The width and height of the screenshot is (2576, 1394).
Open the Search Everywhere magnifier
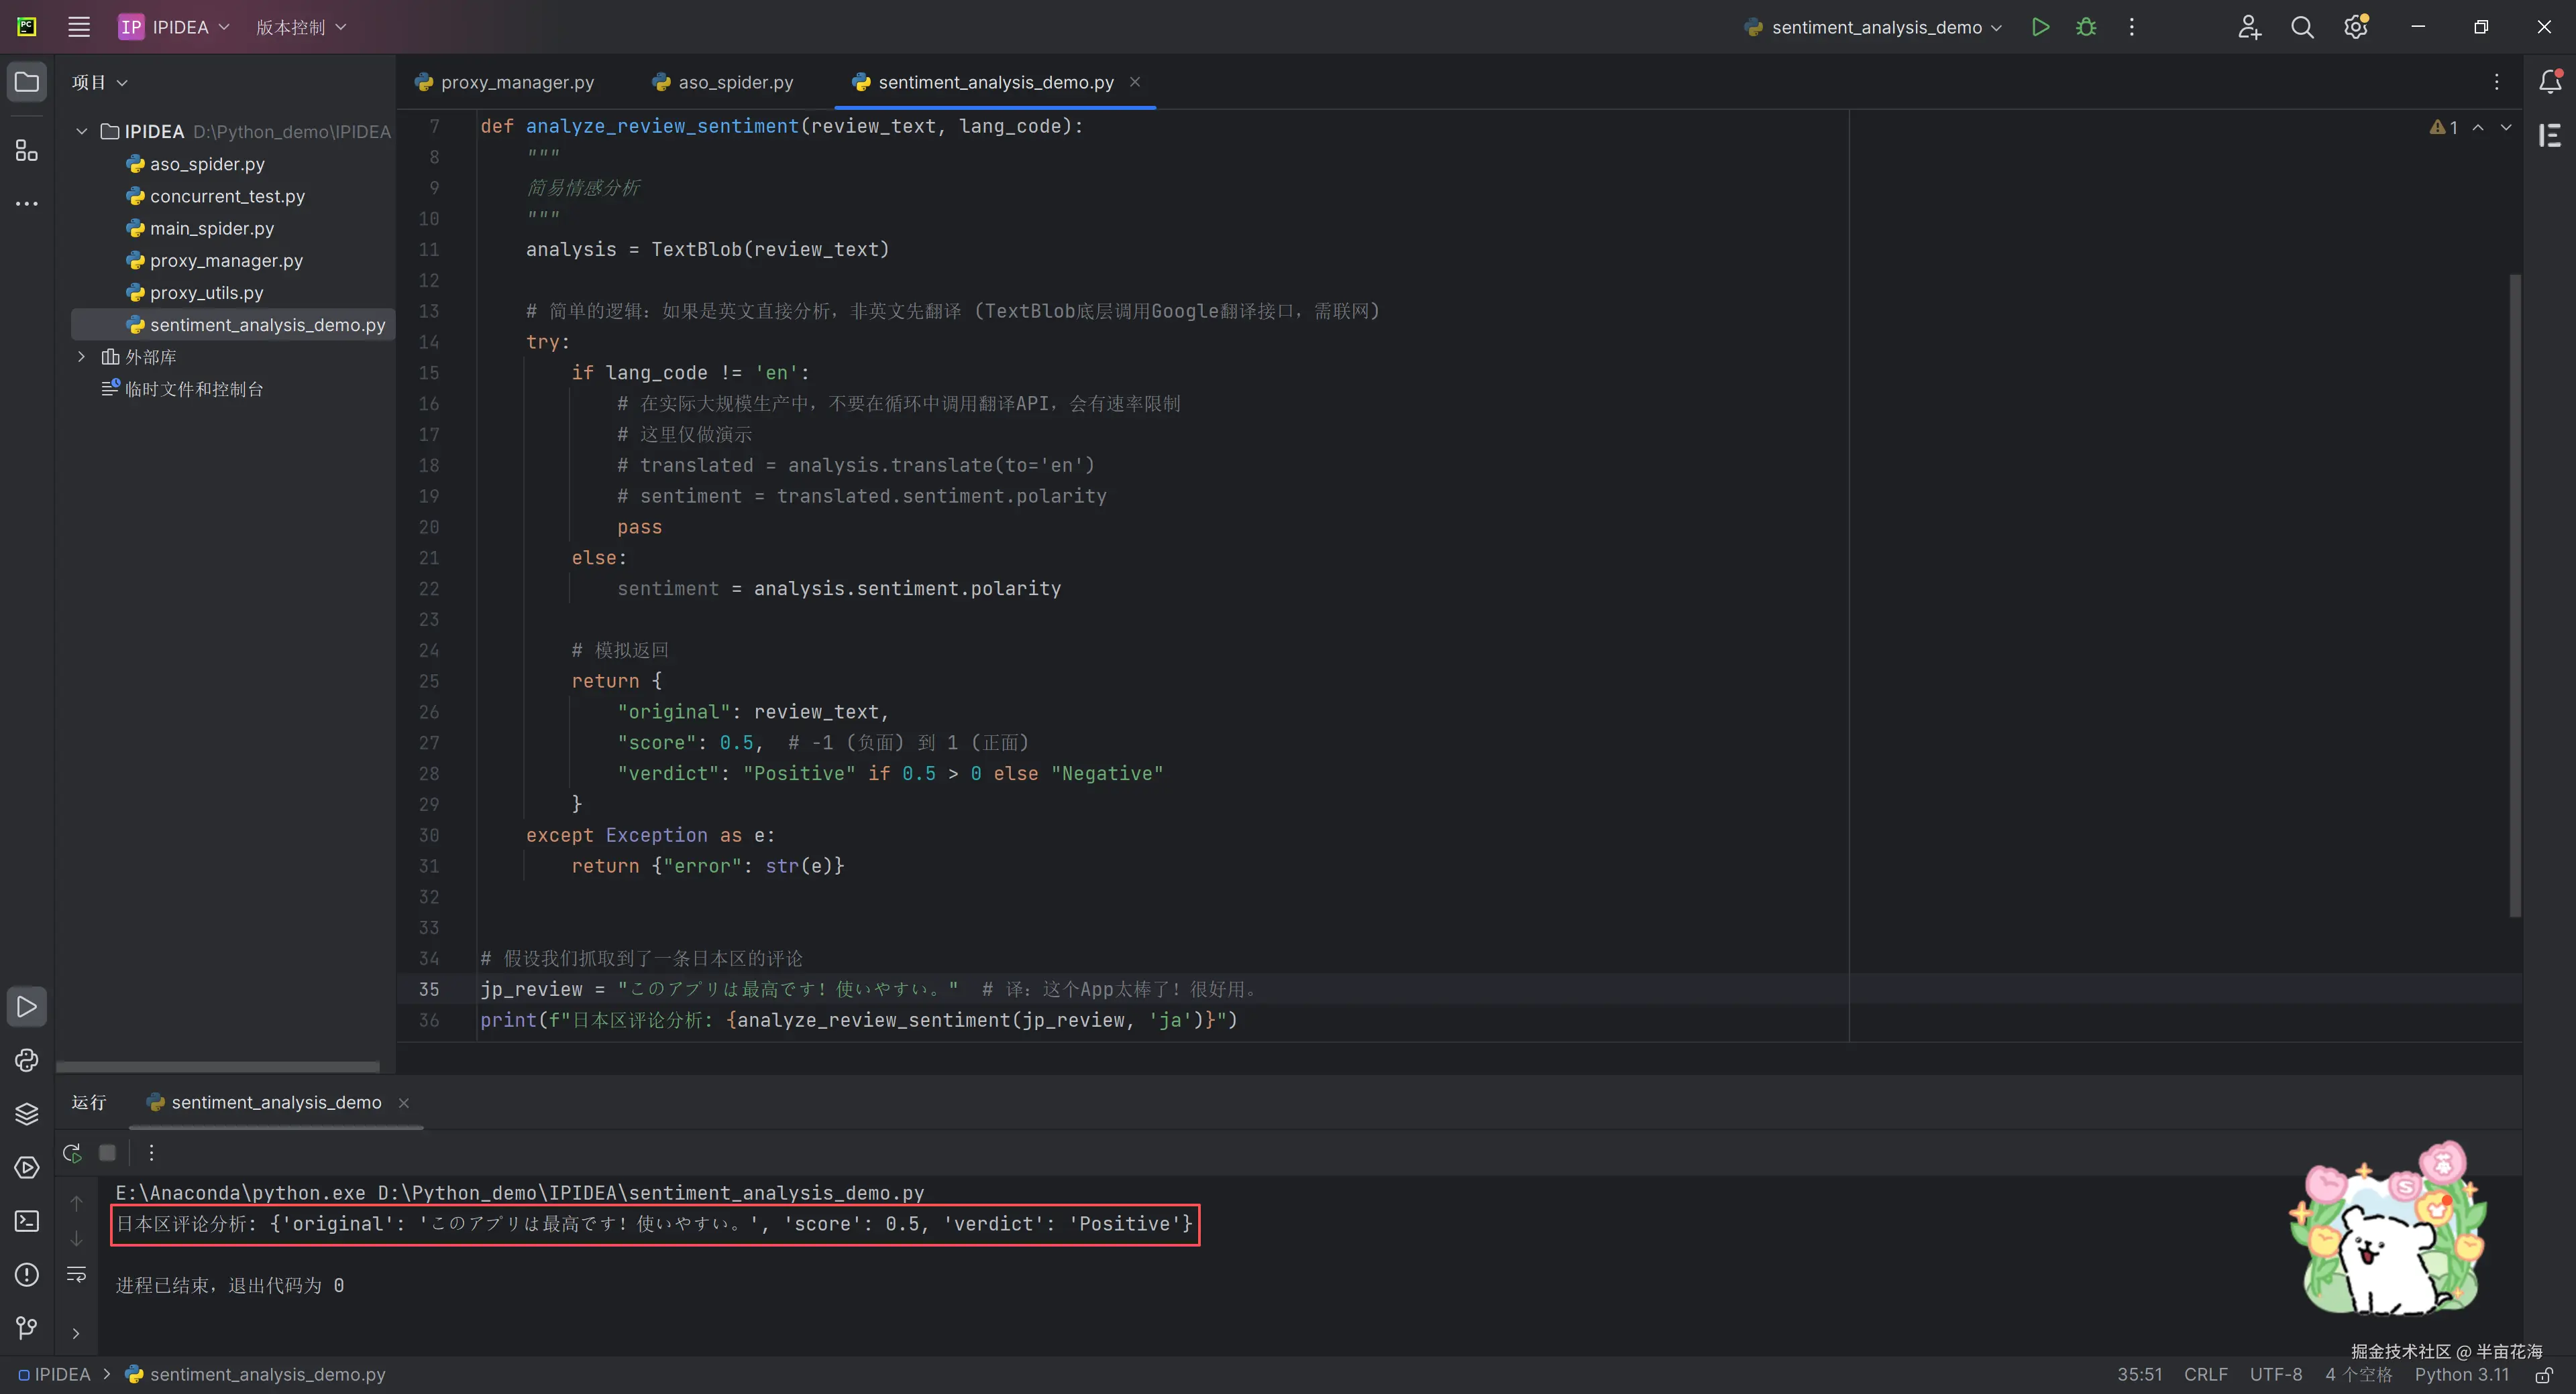tap(2302, 27)
